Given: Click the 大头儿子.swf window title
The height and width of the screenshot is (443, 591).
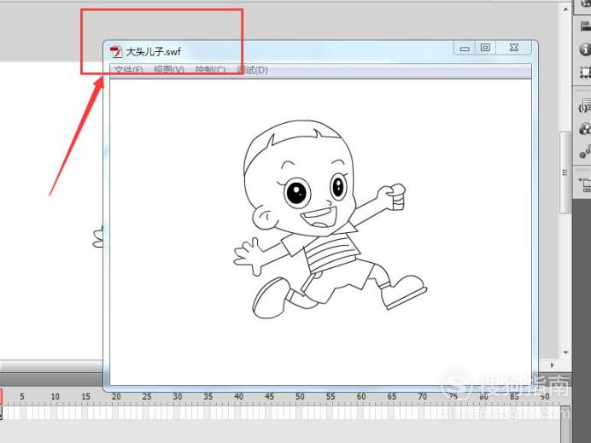Looking at the screenshot, I should (x=154, y=51).
